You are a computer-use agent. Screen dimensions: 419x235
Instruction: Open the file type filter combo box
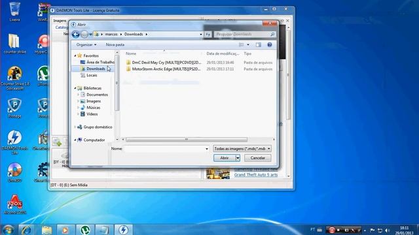coord(242,149)
